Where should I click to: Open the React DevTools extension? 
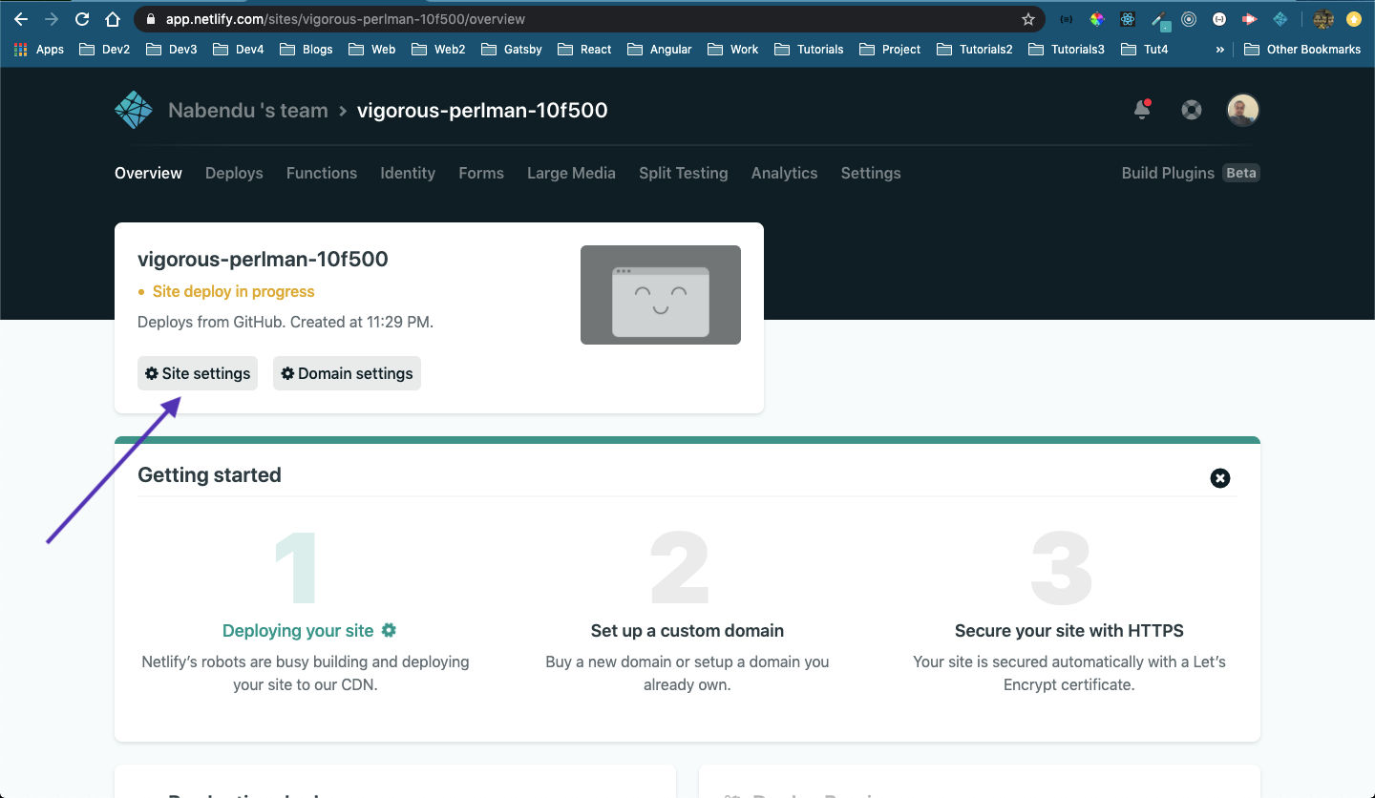pyautogui.click(x=1128, y=19)
